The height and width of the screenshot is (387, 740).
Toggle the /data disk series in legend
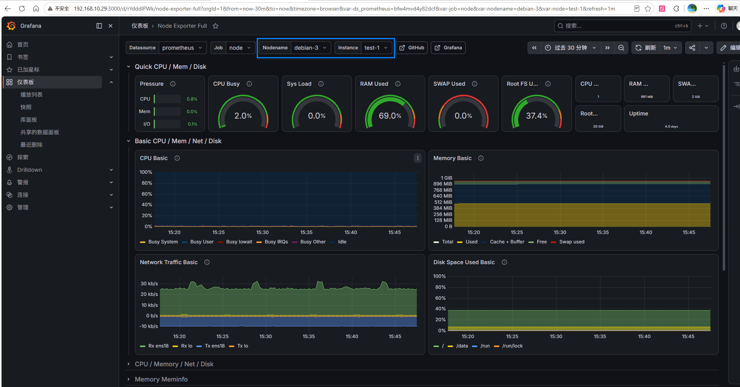point(462,346)
